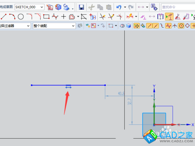Toggle the highlighted create inferred constraints button
195x146 pixels.
tap(169, 16)
